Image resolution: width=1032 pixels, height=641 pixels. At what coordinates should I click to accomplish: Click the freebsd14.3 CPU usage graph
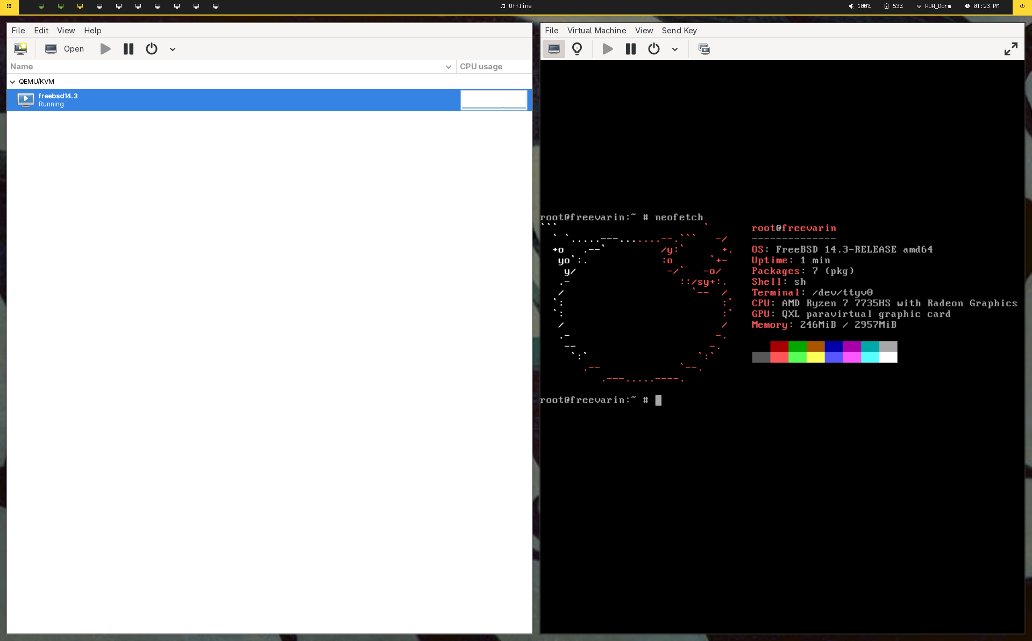click(x=494, y=100)
